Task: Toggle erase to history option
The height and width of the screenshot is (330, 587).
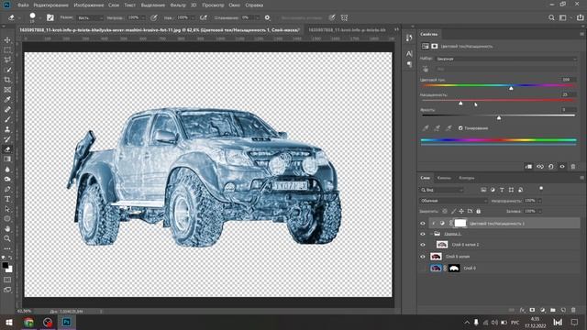Action: click(302, 17)
